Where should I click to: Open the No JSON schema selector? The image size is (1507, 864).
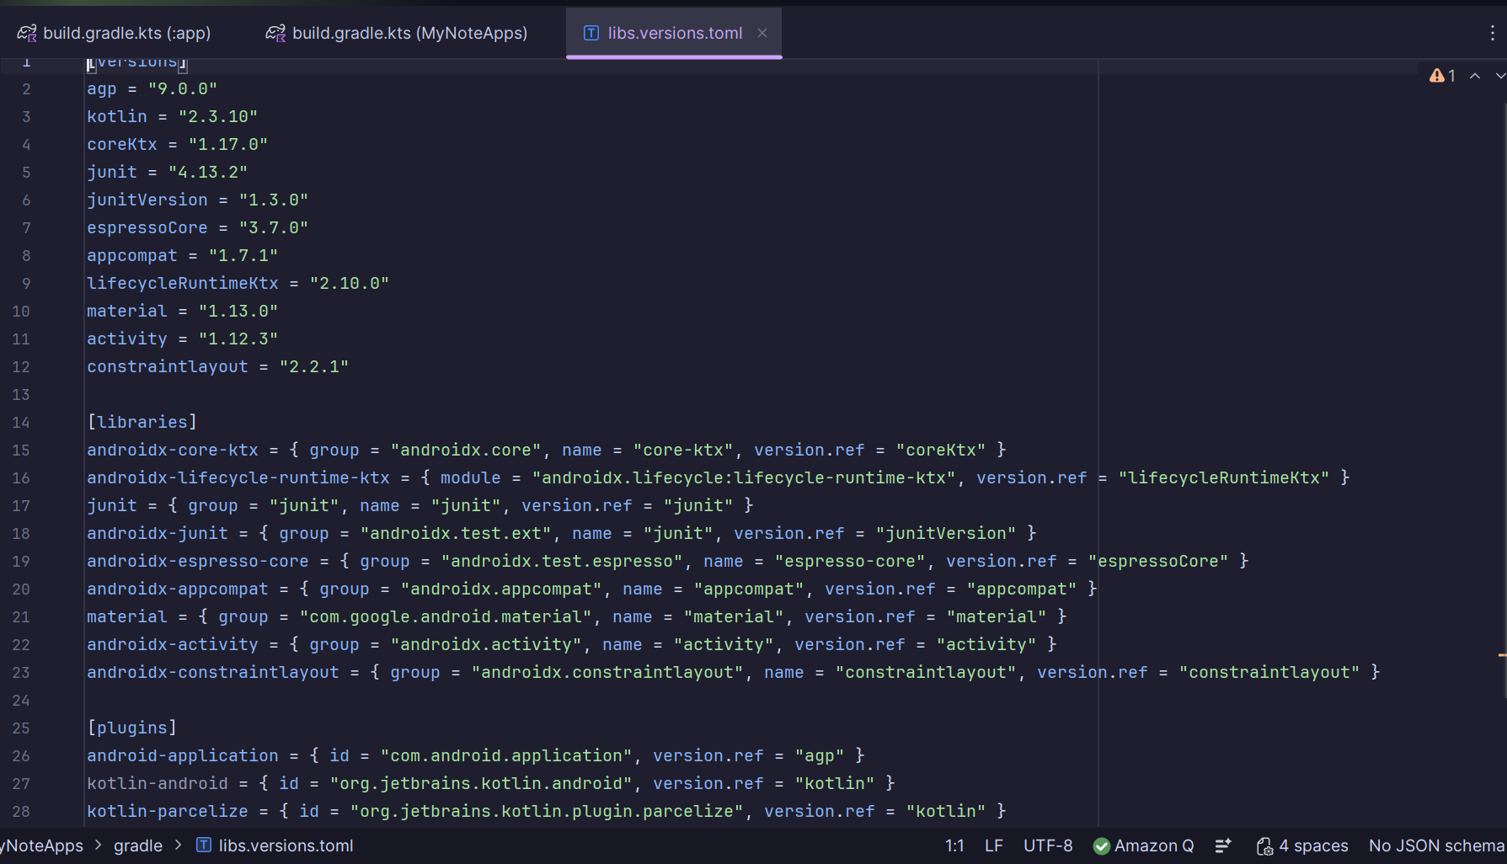click(1436, 845)
